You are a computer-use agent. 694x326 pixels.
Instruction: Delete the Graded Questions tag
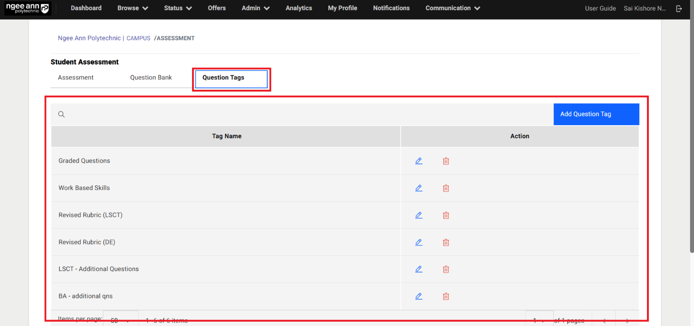click(446, 161)
